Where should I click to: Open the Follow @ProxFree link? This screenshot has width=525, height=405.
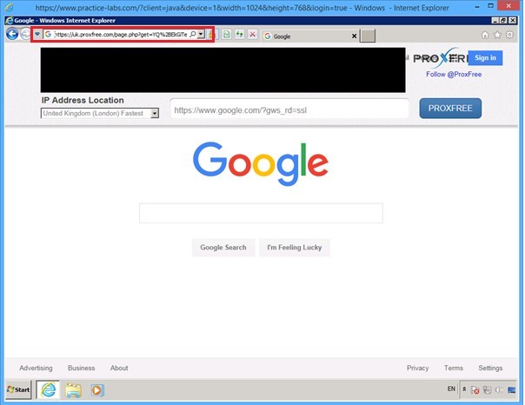(454, 74)
